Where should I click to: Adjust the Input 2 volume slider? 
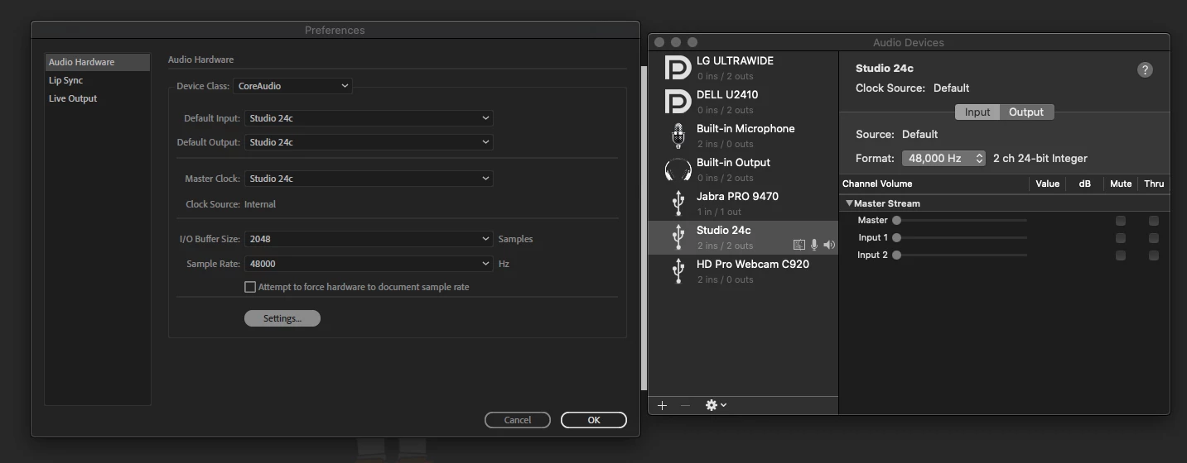960,255
